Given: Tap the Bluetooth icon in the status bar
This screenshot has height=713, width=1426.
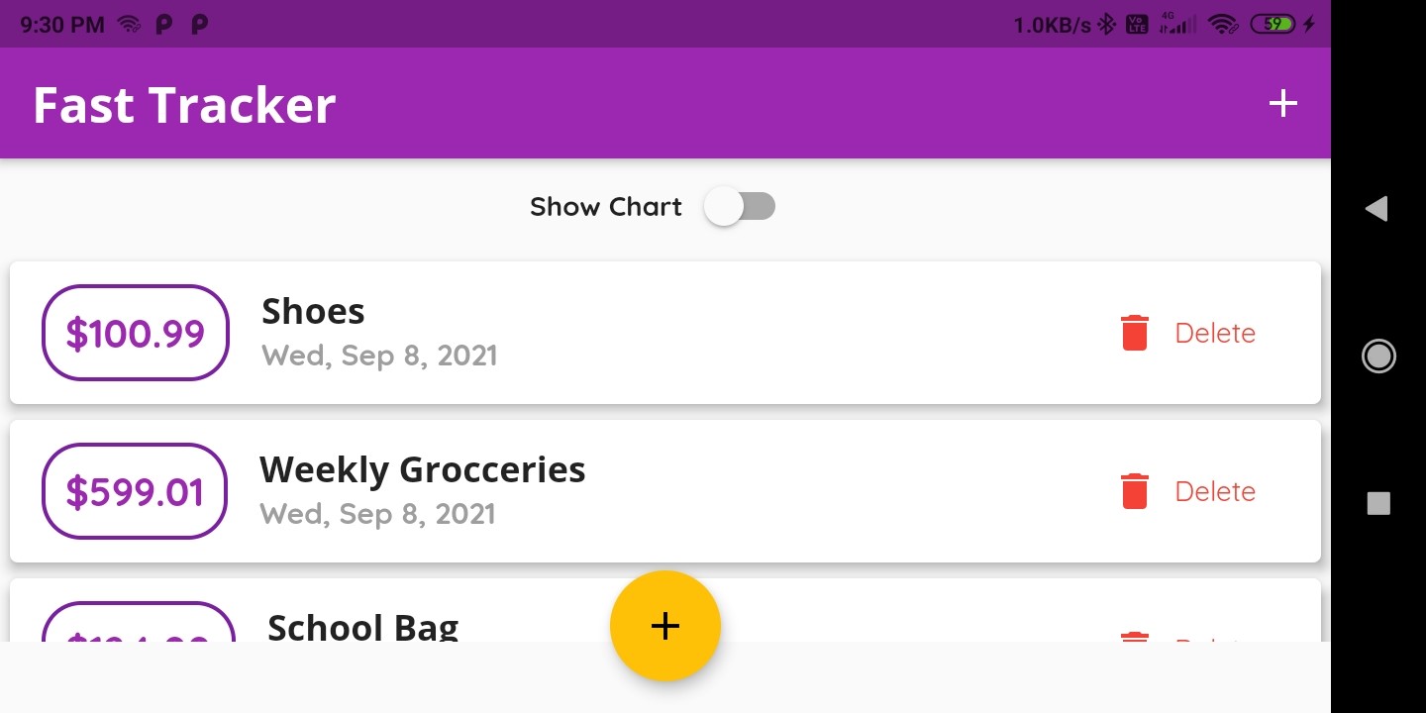Looking at the screenshot, I should pos(1108,24).
